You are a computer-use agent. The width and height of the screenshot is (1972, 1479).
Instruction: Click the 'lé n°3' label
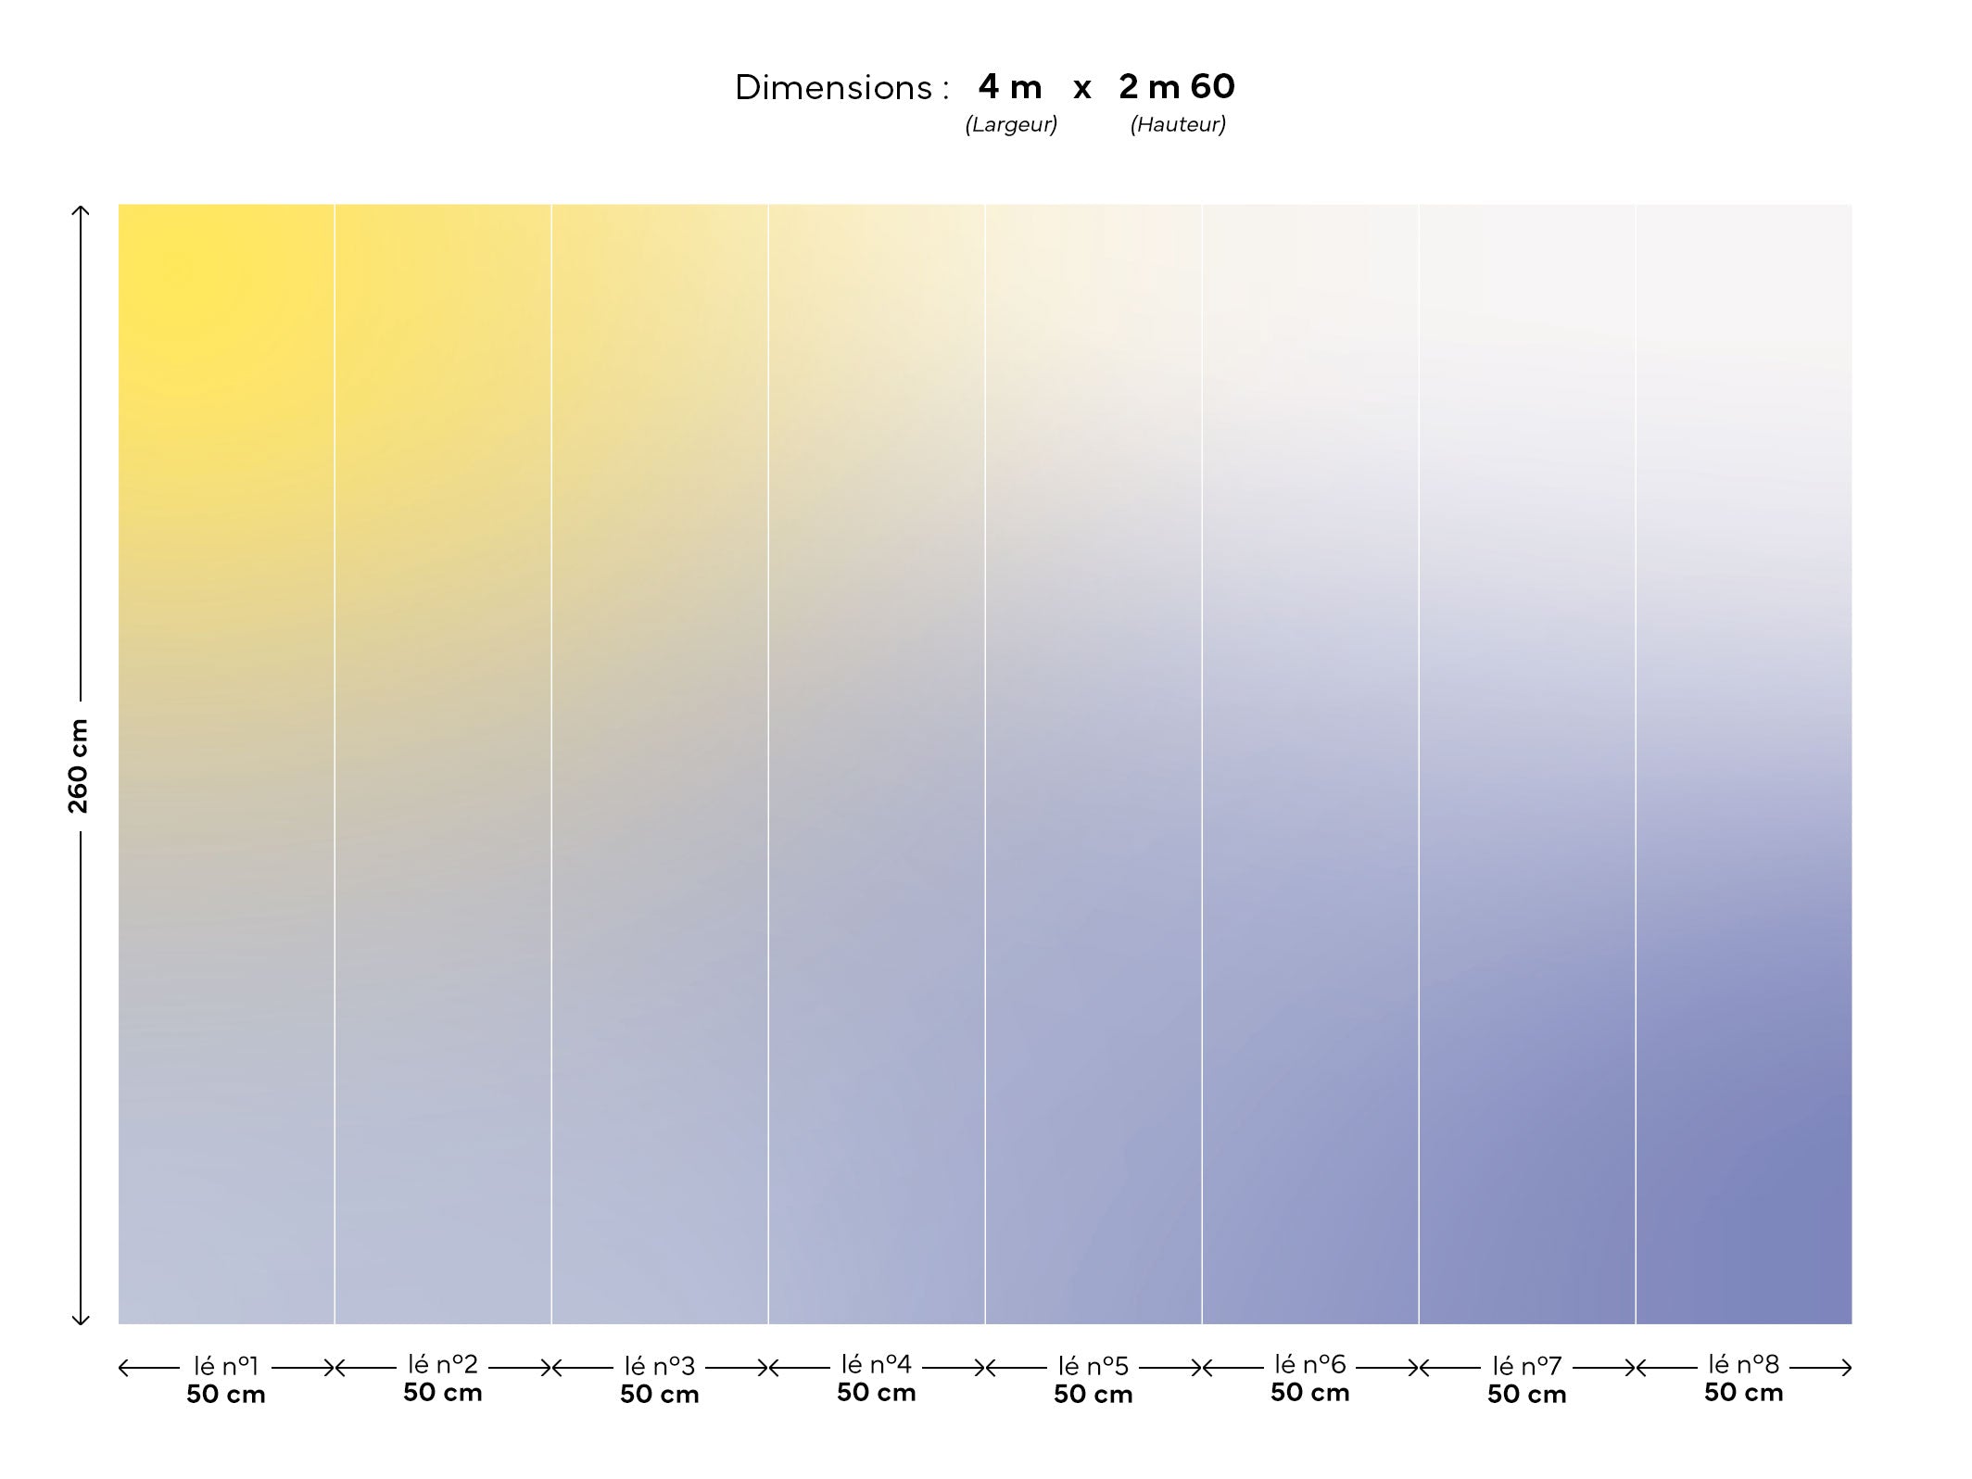659,1366
